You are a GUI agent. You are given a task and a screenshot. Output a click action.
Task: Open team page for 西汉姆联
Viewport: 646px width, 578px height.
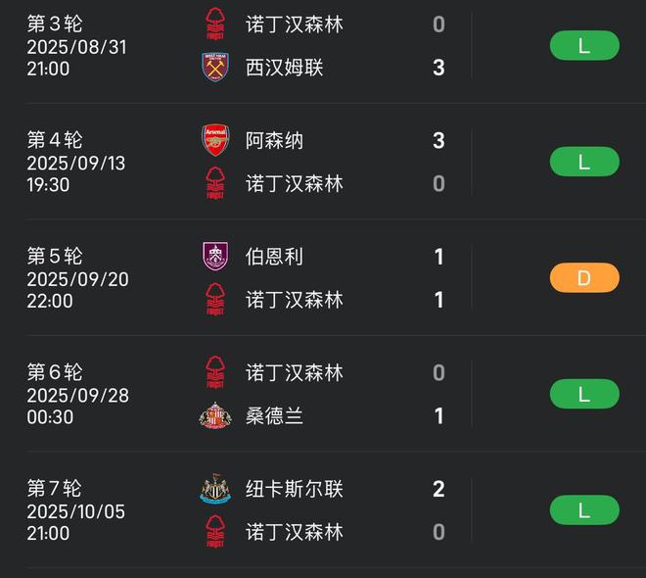(284, 67)
